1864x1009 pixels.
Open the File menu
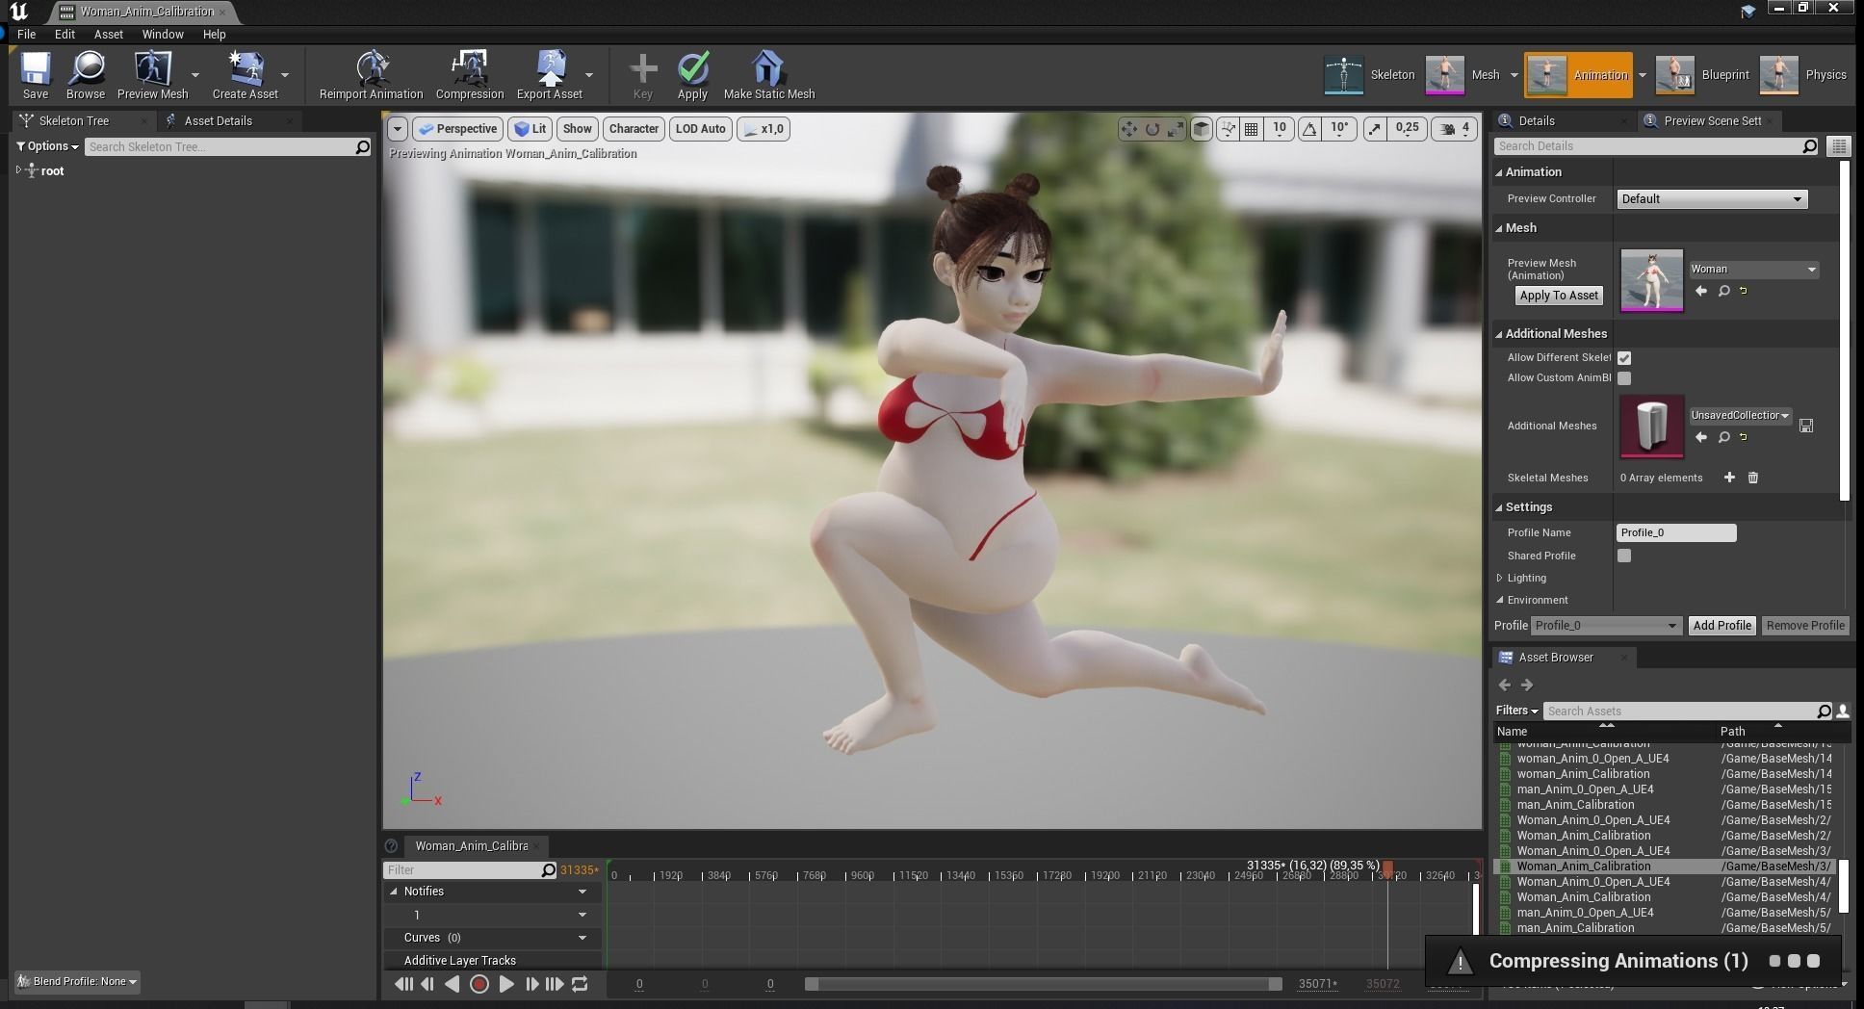coord(27,34)
